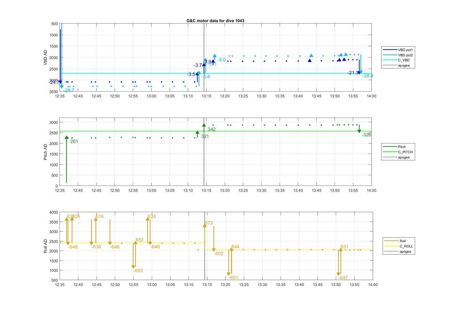Click the '-29.7' VBD data label
Screen dimensions: 458x315
pos(69,90)
